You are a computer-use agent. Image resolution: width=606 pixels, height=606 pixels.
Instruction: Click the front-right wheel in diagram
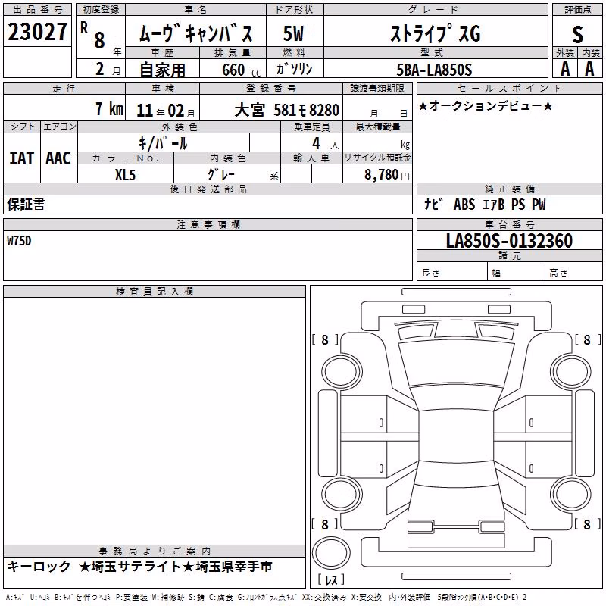coord(571,372)
